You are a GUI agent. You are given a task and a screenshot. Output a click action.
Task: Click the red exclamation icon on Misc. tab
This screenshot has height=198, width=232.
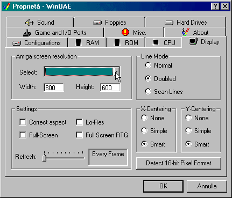pyautogui.click(x=125, y=32)
